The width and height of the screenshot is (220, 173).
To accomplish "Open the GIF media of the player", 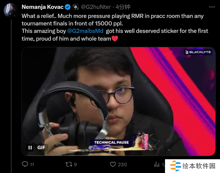I will pyautogui.click(x=119, y=101).
